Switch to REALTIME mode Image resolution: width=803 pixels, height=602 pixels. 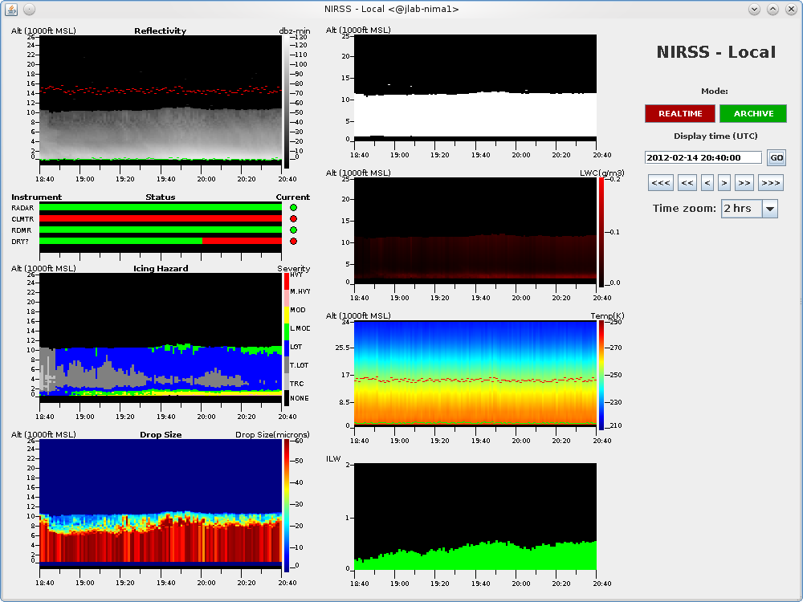click(680, 114)
